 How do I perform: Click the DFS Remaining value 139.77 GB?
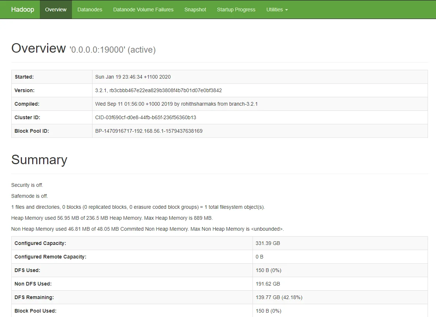click(x=279, y=297)
